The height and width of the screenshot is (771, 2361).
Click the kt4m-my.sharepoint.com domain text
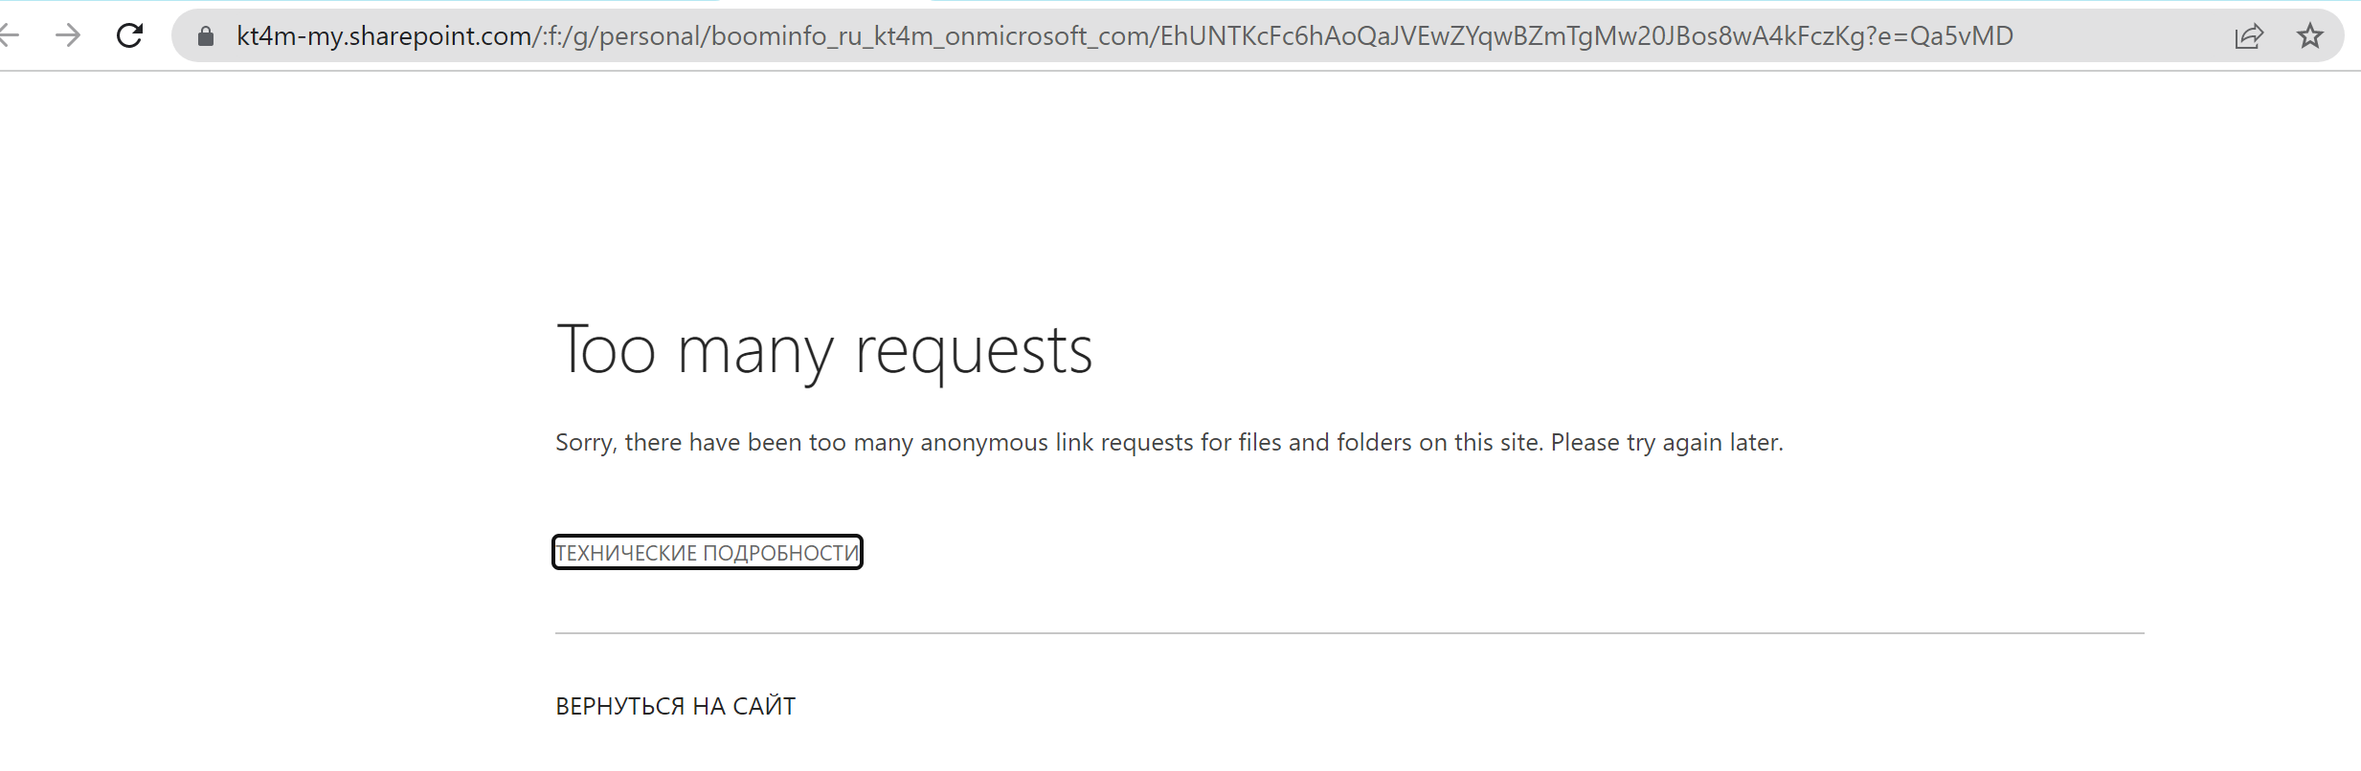click(x=385, y=36)
